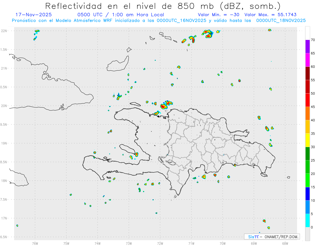The height and width of the screenshot is (247, 320).
Task: Click the '74W' longitude label
Action: (x=97, y=243)
